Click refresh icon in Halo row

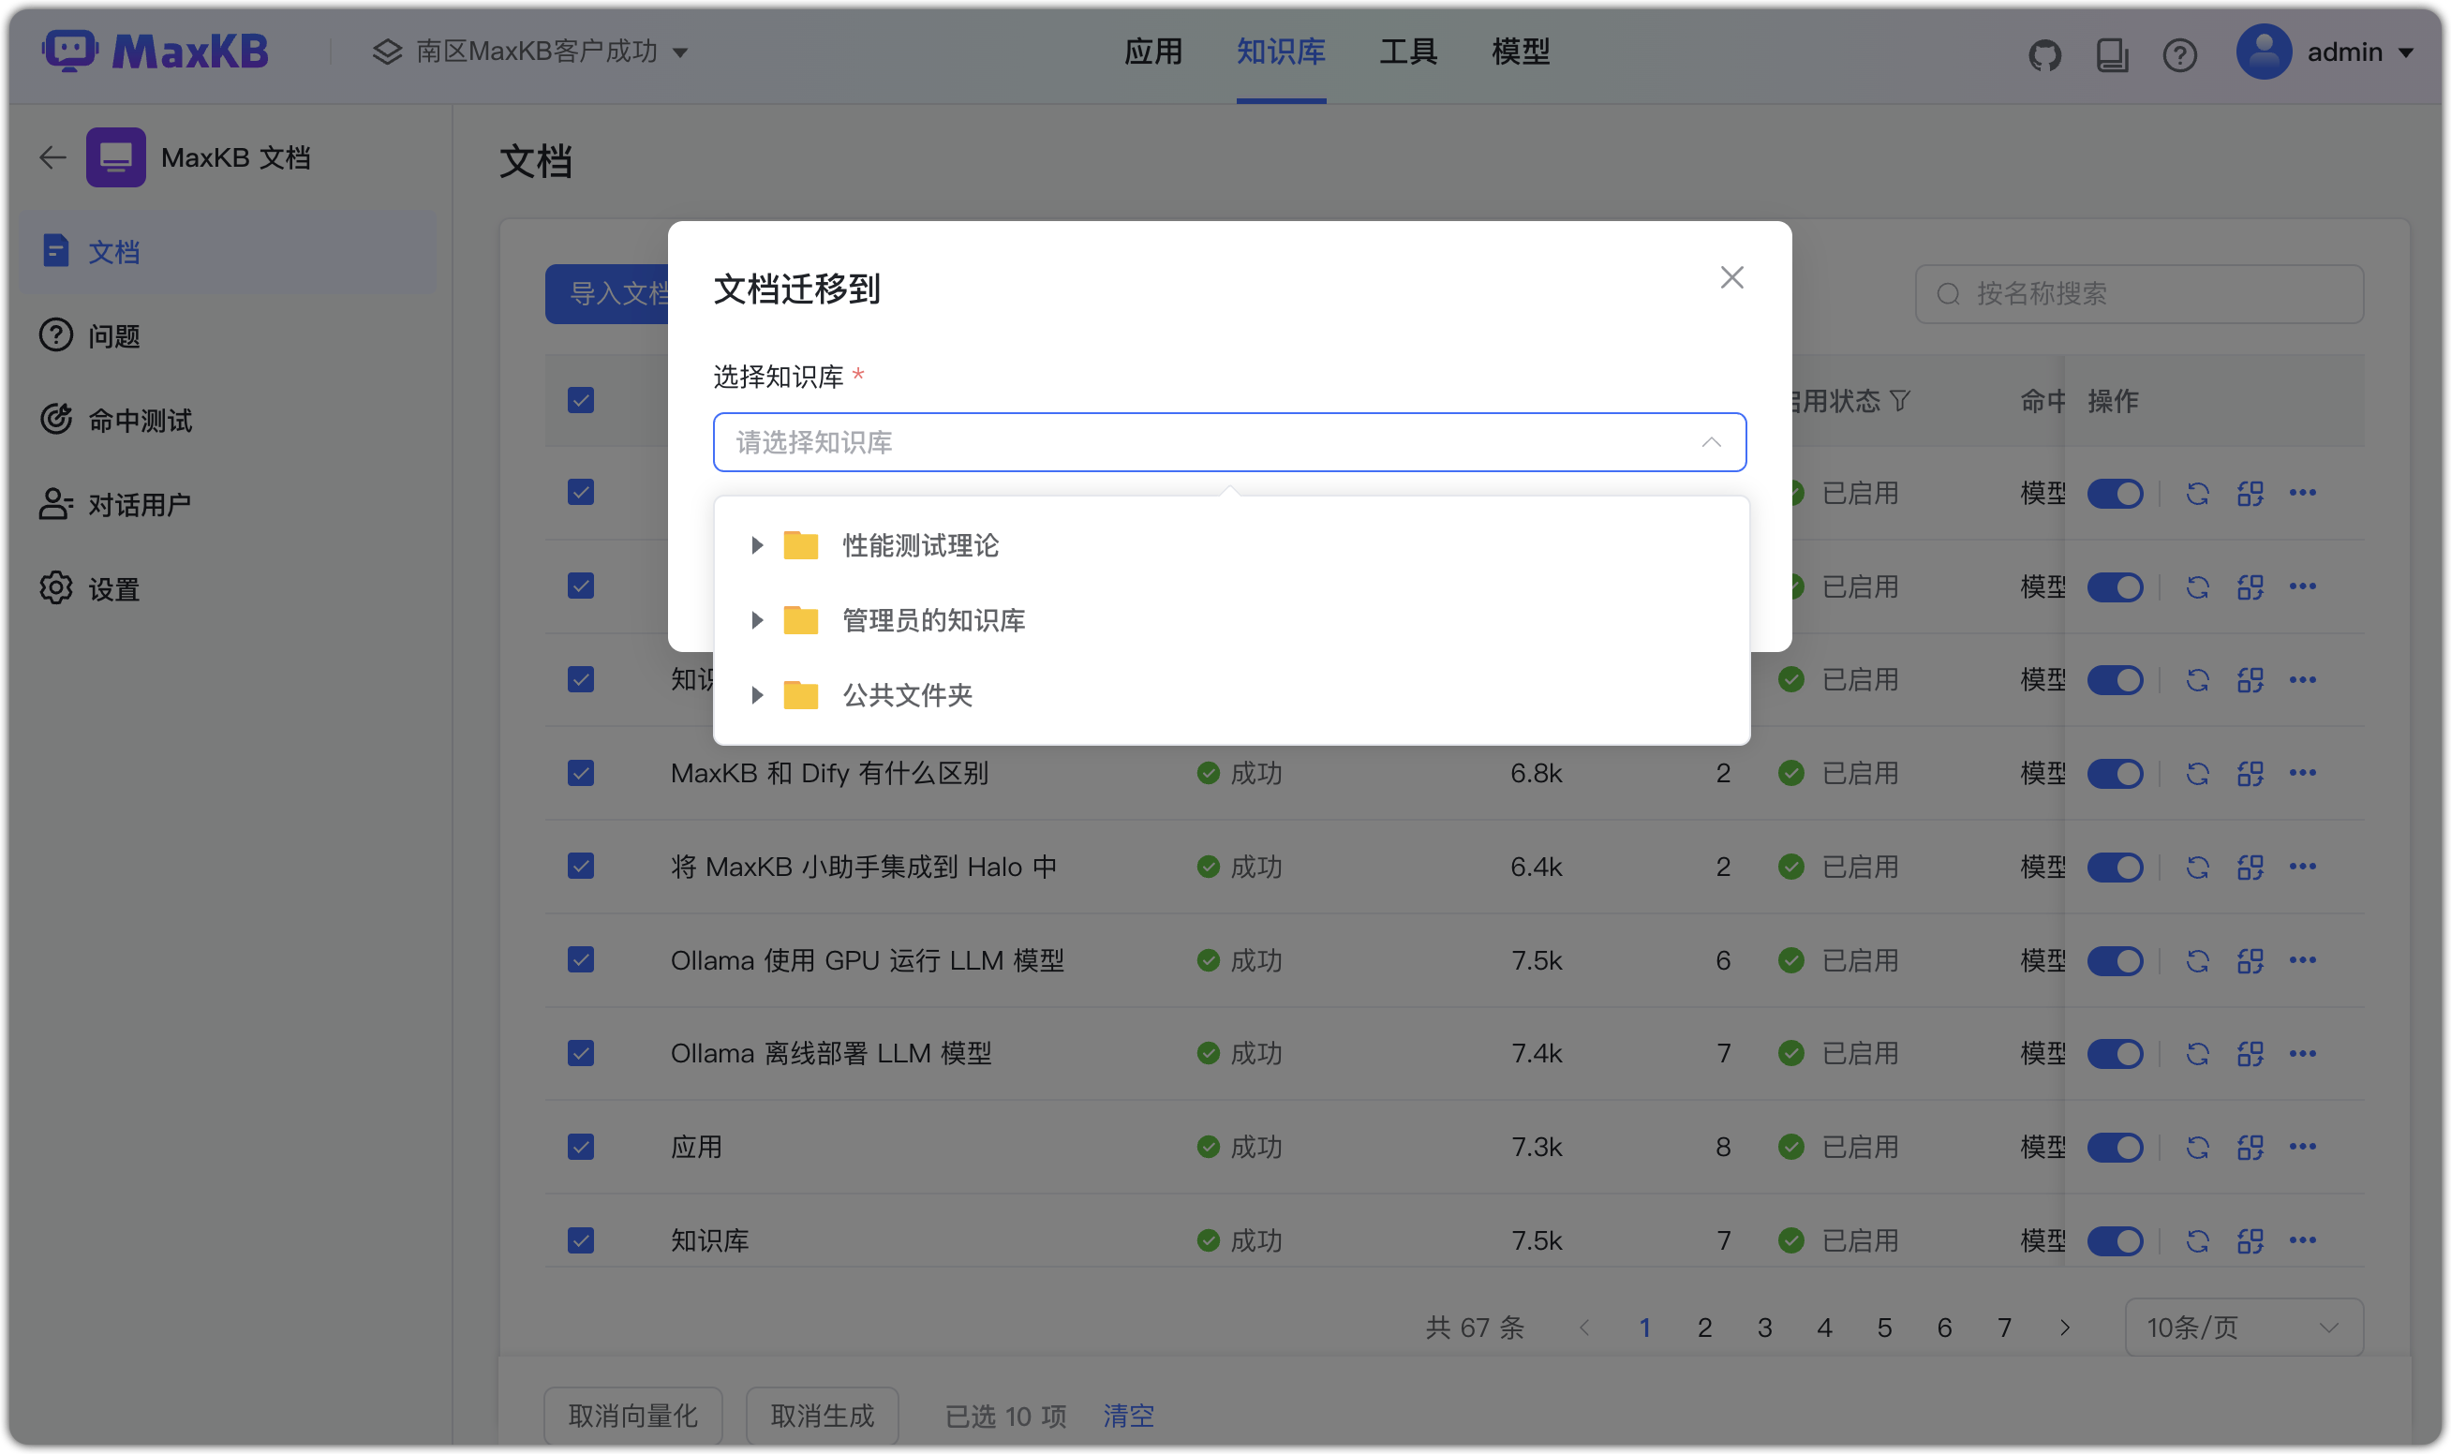(x=2197, y=868)
